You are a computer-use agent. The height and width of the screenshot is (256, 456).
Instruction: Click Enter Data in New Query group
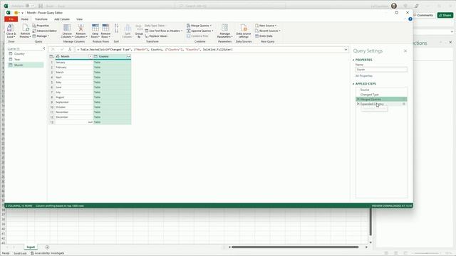point(264,36)
